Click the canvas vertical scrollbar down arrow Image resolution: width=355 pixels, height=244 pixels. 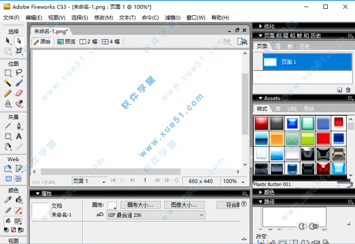[245, 164]
